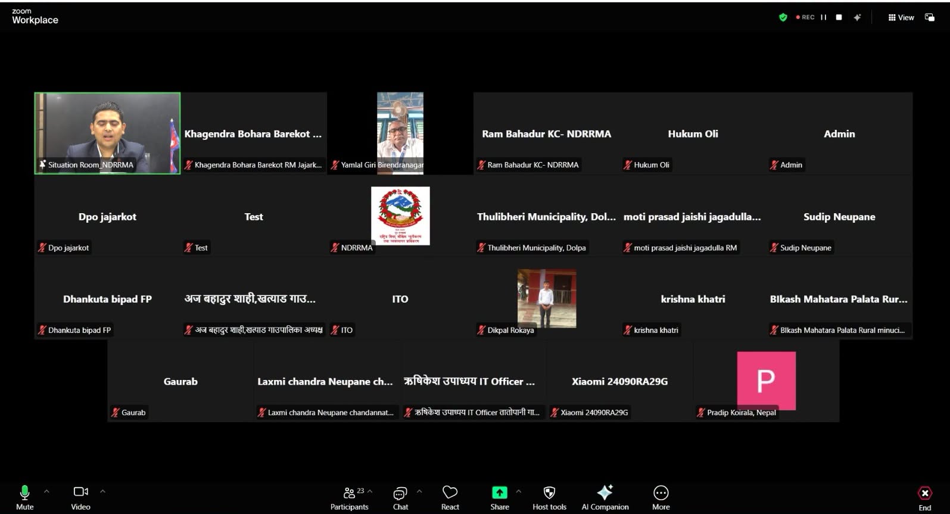Select Yamlal Giri Birendranagar video tile
Screen dimensions: 950x514
(x=400, y=133)
